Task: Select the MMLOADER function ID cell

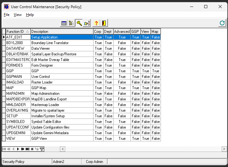Action: click(18, 105)
